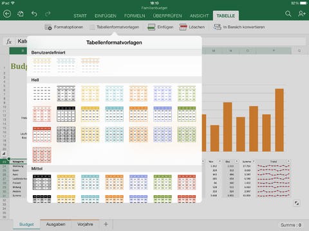Viewport: 309px width, 231px height.
Task: Switch to the EINFÜGEN tab
Action: (x=106, y=16)
